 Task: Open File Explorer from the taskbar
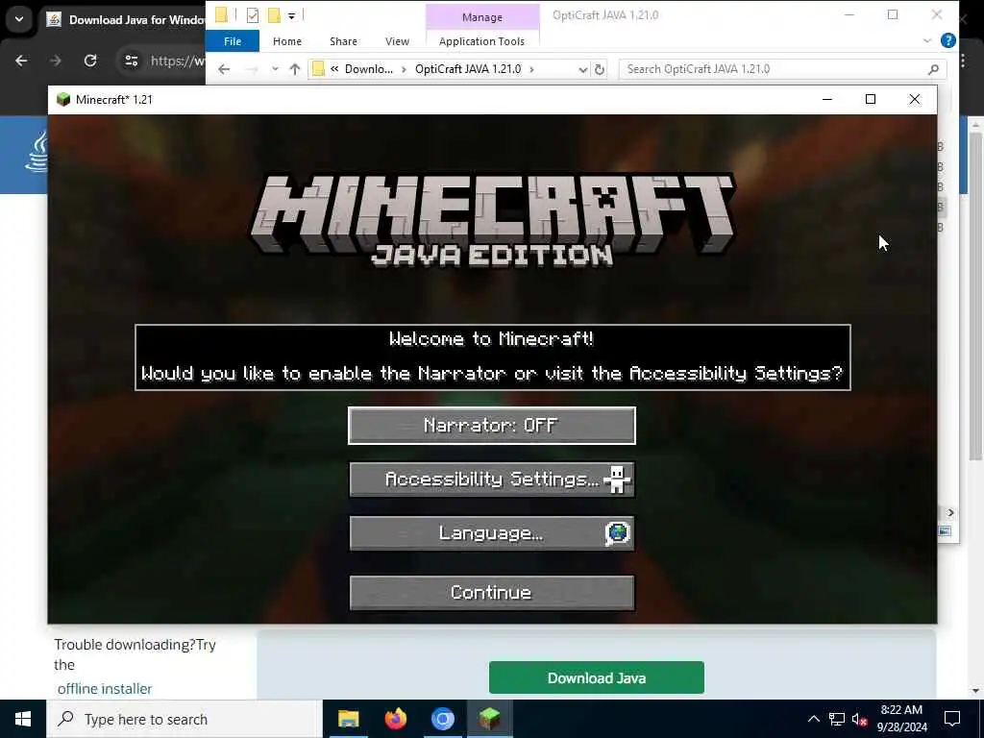[348, 719]
